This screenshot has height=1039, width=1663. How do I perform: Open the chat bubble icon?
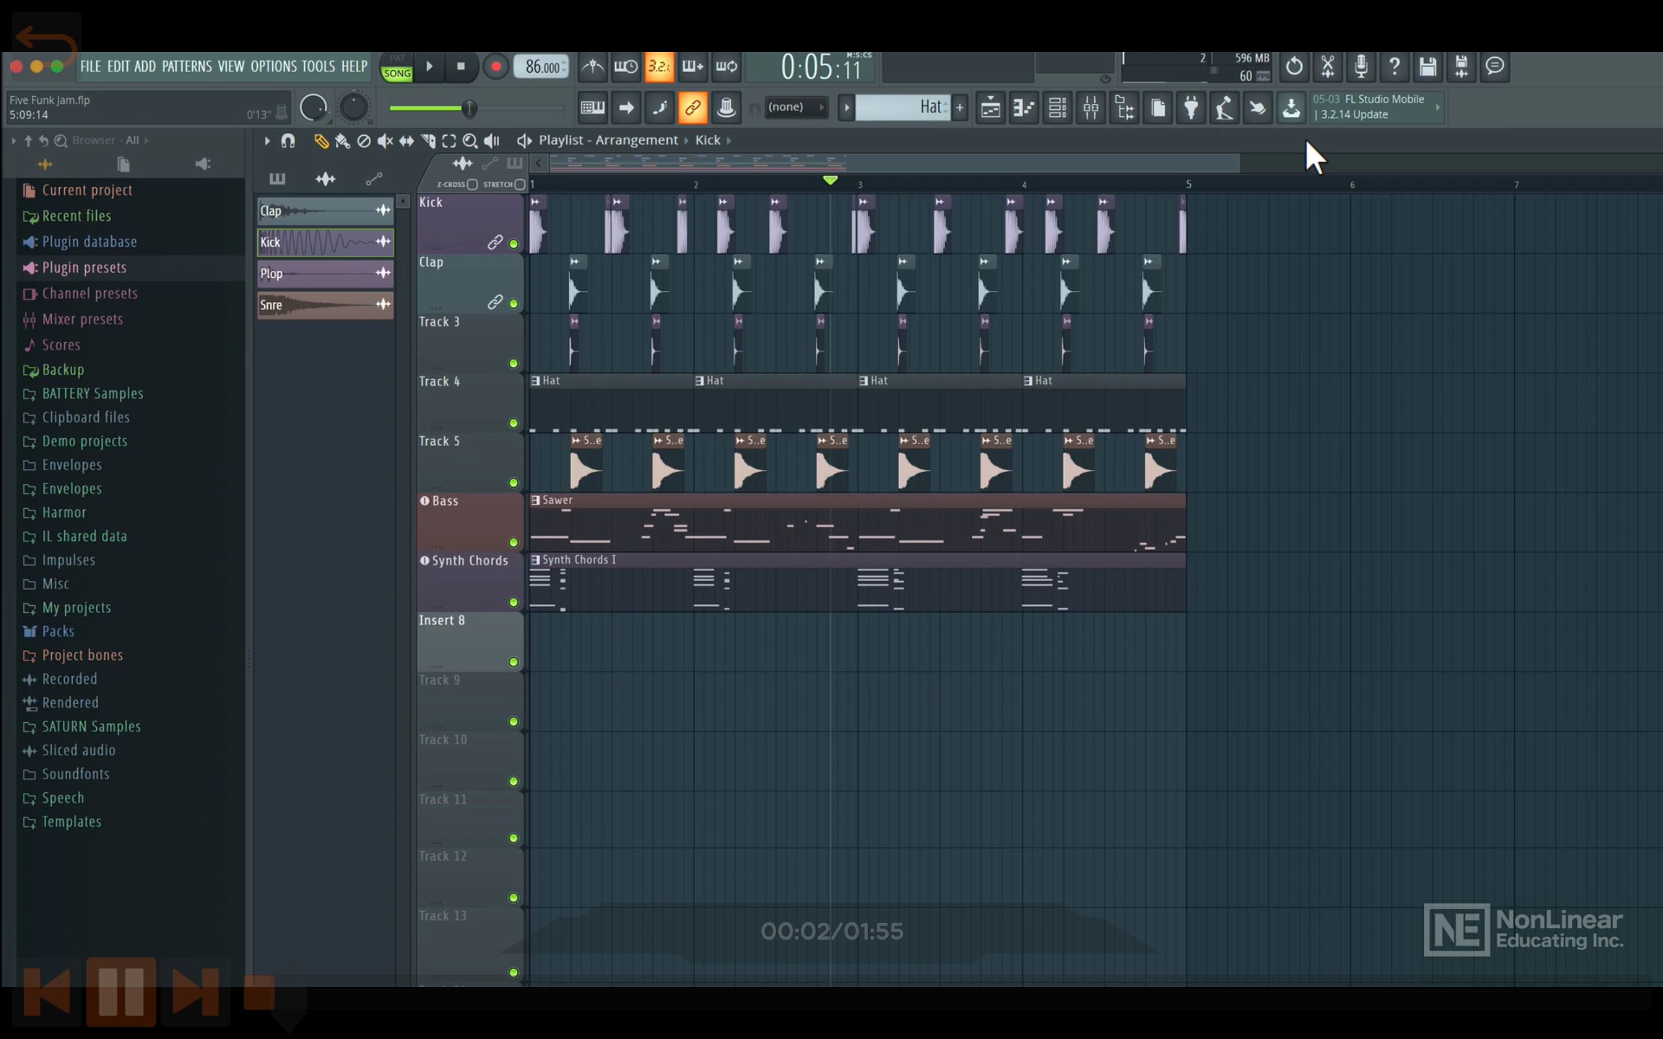point(1495,67)
